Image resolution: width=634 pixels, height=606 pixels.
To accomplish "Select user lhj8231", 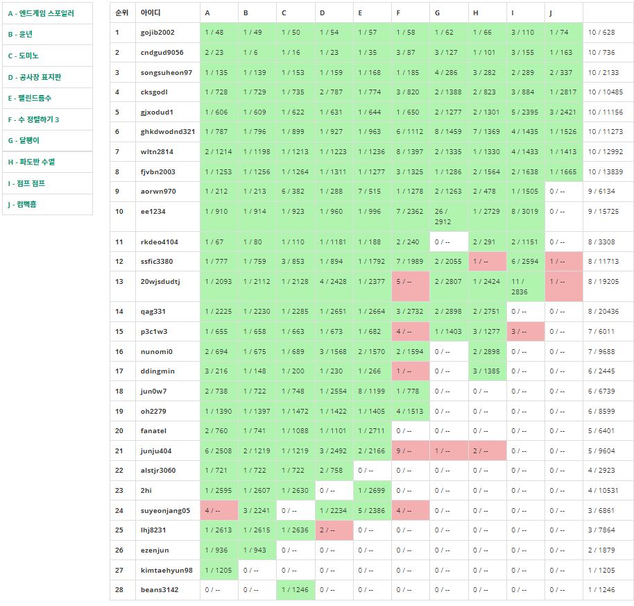I will tap(153, 530).
